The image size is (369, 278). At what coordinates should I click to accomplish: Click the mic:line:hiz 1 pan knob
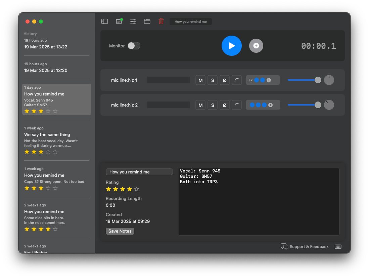329,80
